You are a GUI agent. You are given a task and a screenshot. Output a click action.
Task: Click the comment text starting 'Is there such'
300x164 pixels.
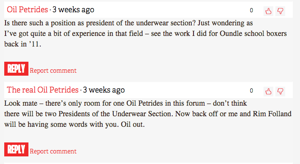coord(146,33)
